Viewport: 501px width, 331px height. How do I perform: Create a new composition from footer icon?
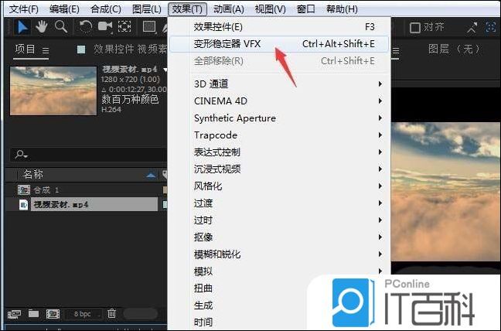click(x=53, y=314)
